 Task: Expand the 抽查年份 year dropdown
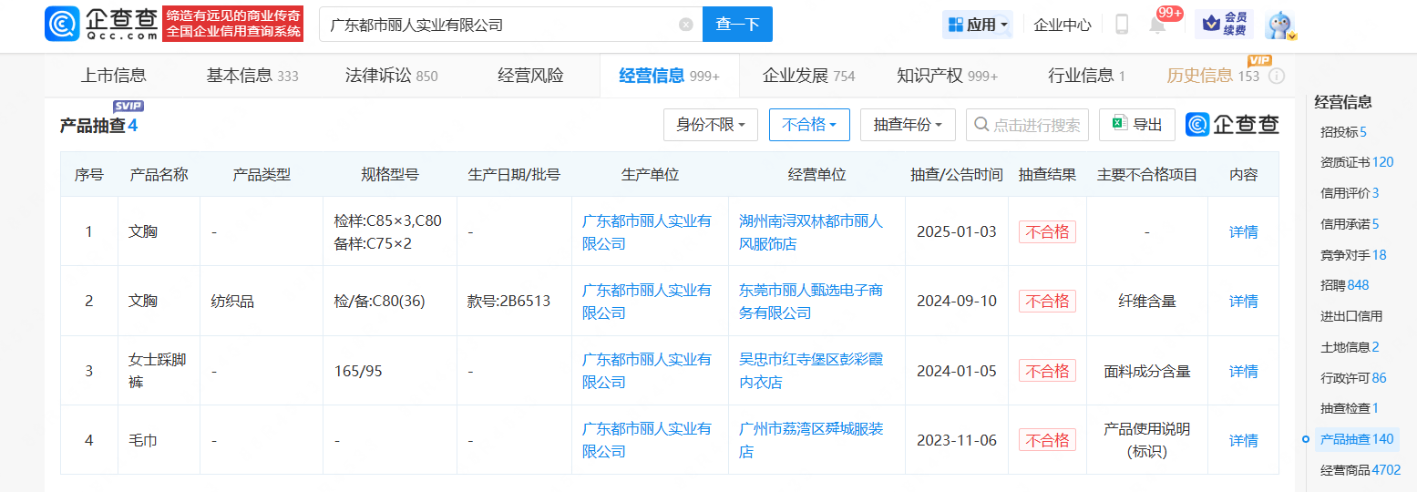(907, 125)
